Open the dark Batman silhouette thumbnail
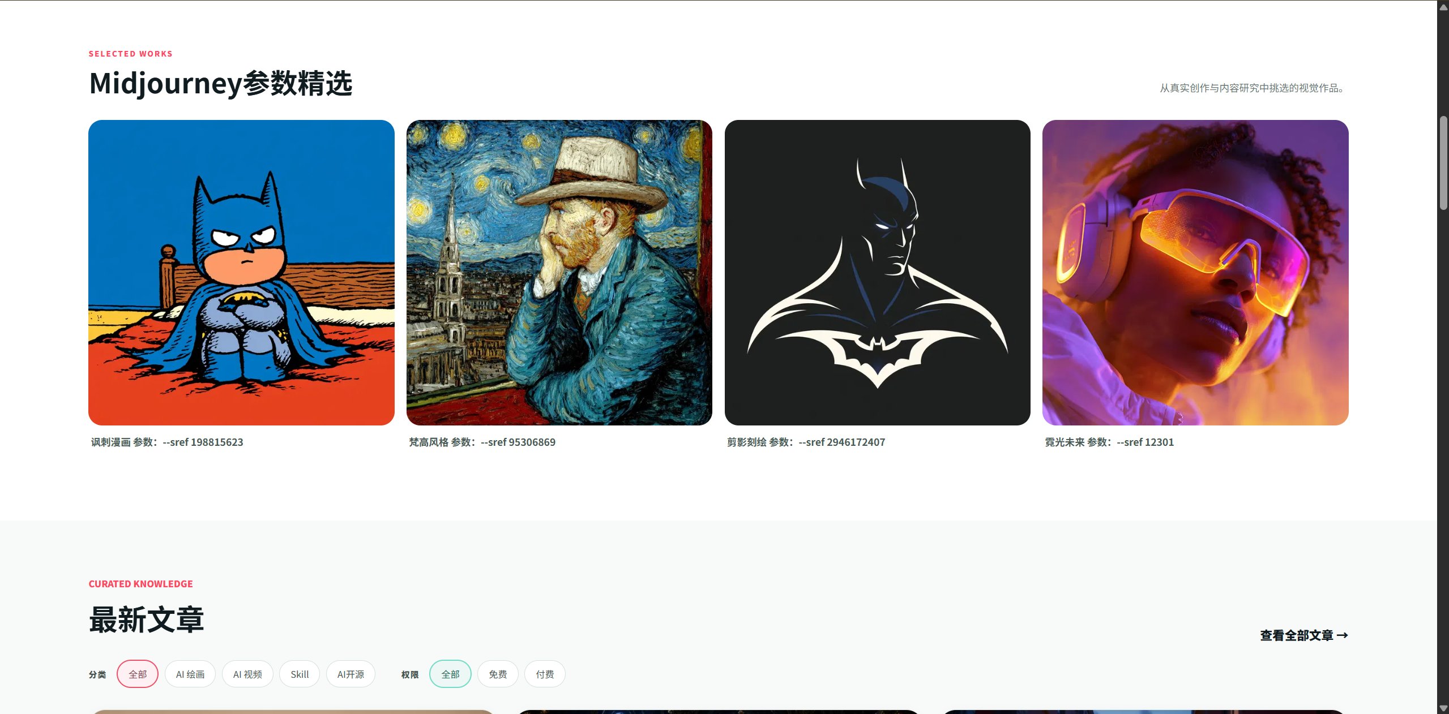1449x714 pixels. click(877, 272)
